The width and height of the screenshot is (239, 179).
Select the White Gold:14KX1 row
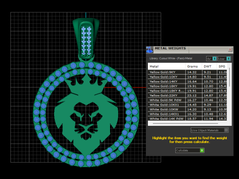coord(187,114)
